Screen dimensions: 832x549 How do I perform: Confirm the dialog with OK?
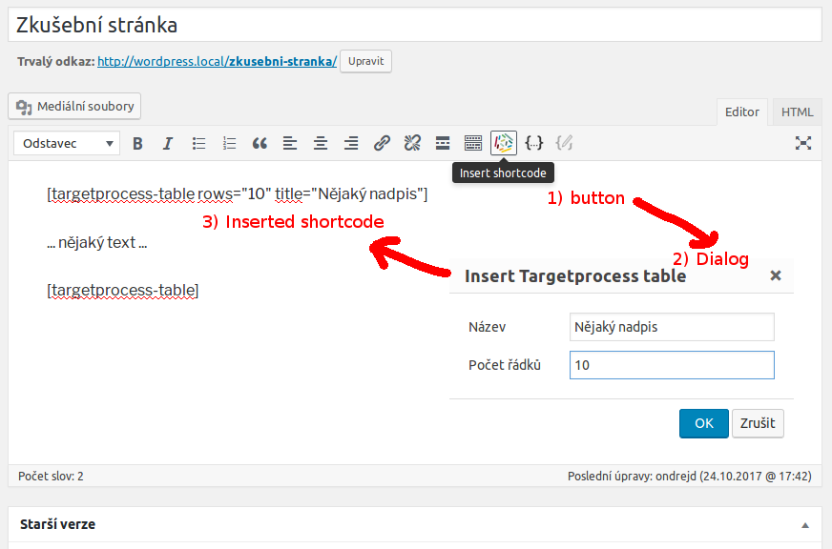(703, 423)
